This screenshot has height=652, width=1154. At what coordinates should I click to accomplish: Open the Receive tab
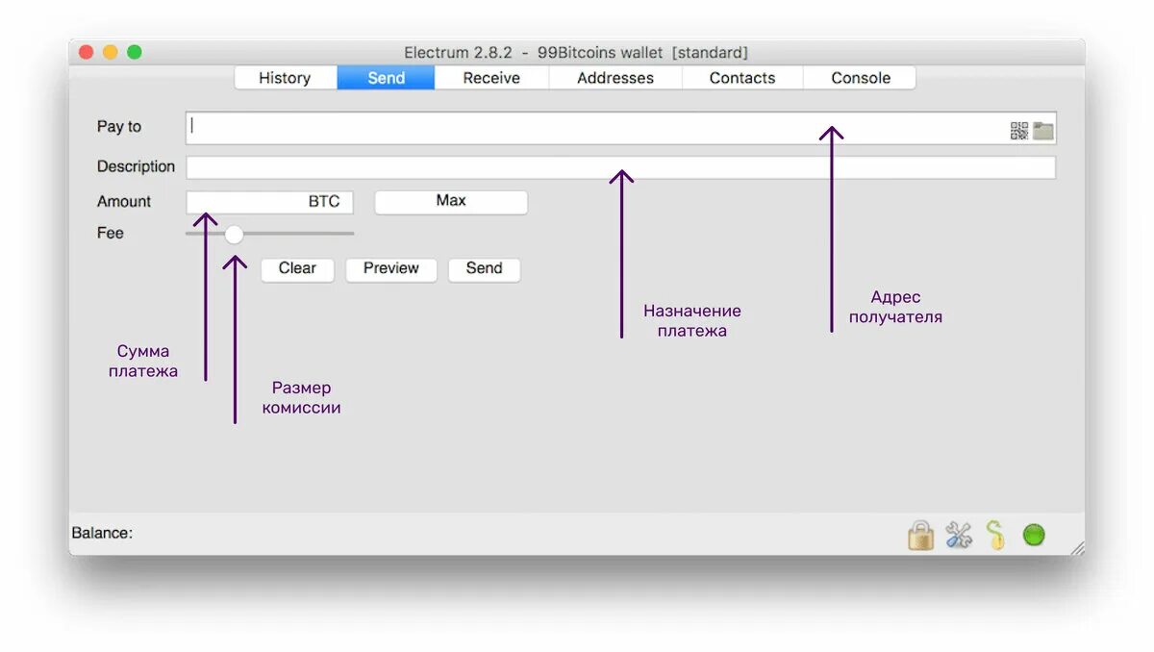tap(491, 78)
